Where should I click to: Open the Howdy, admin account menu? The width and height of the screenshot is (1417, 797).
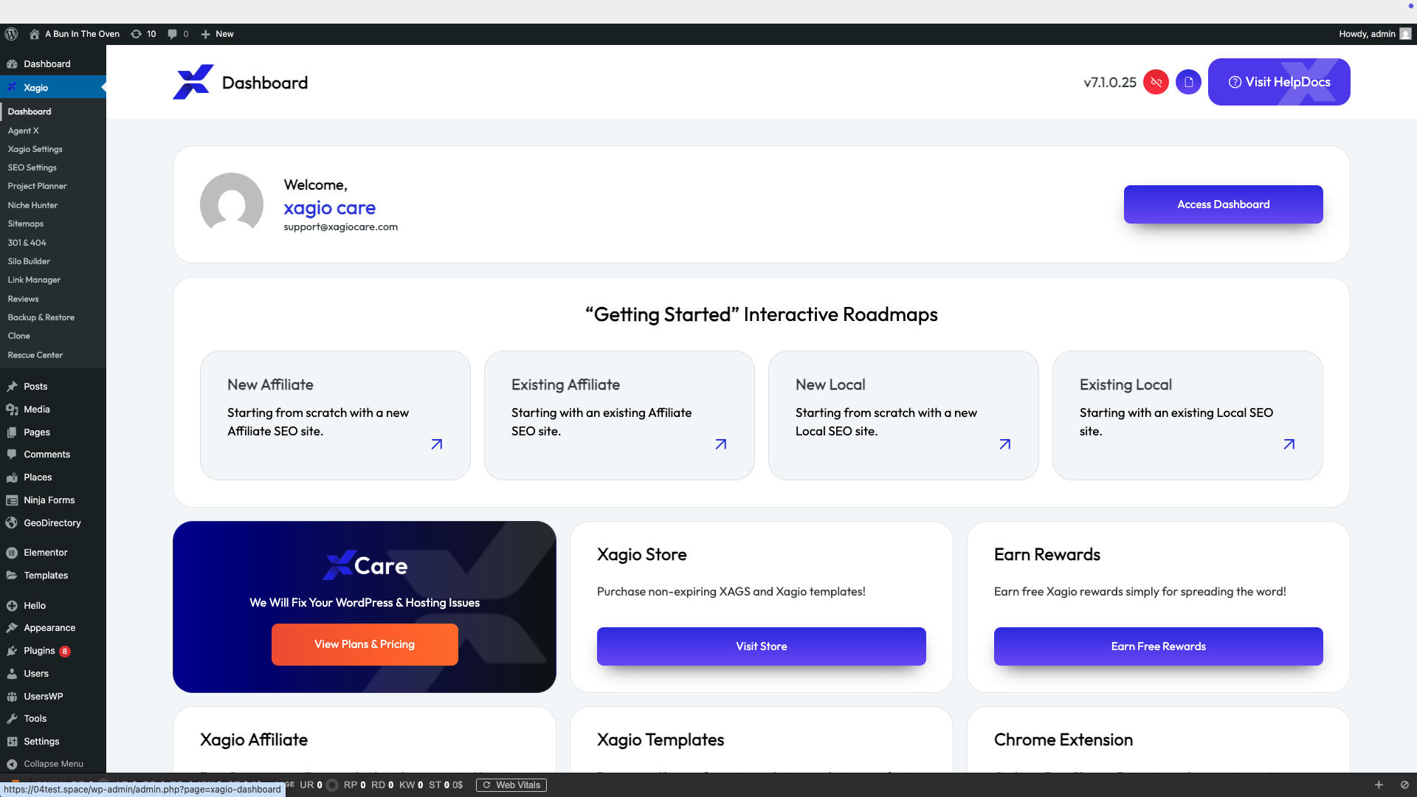tap(1375, 34)
